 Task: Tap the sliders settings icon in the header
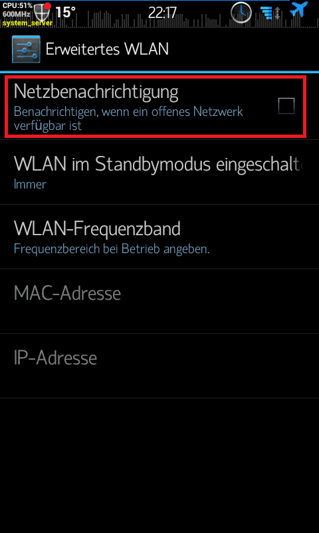pos(26,49)
